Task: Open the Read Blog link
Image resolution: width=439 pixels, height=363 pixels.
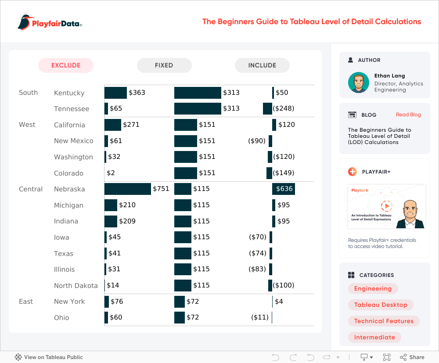Action: [x=408, y=115]
